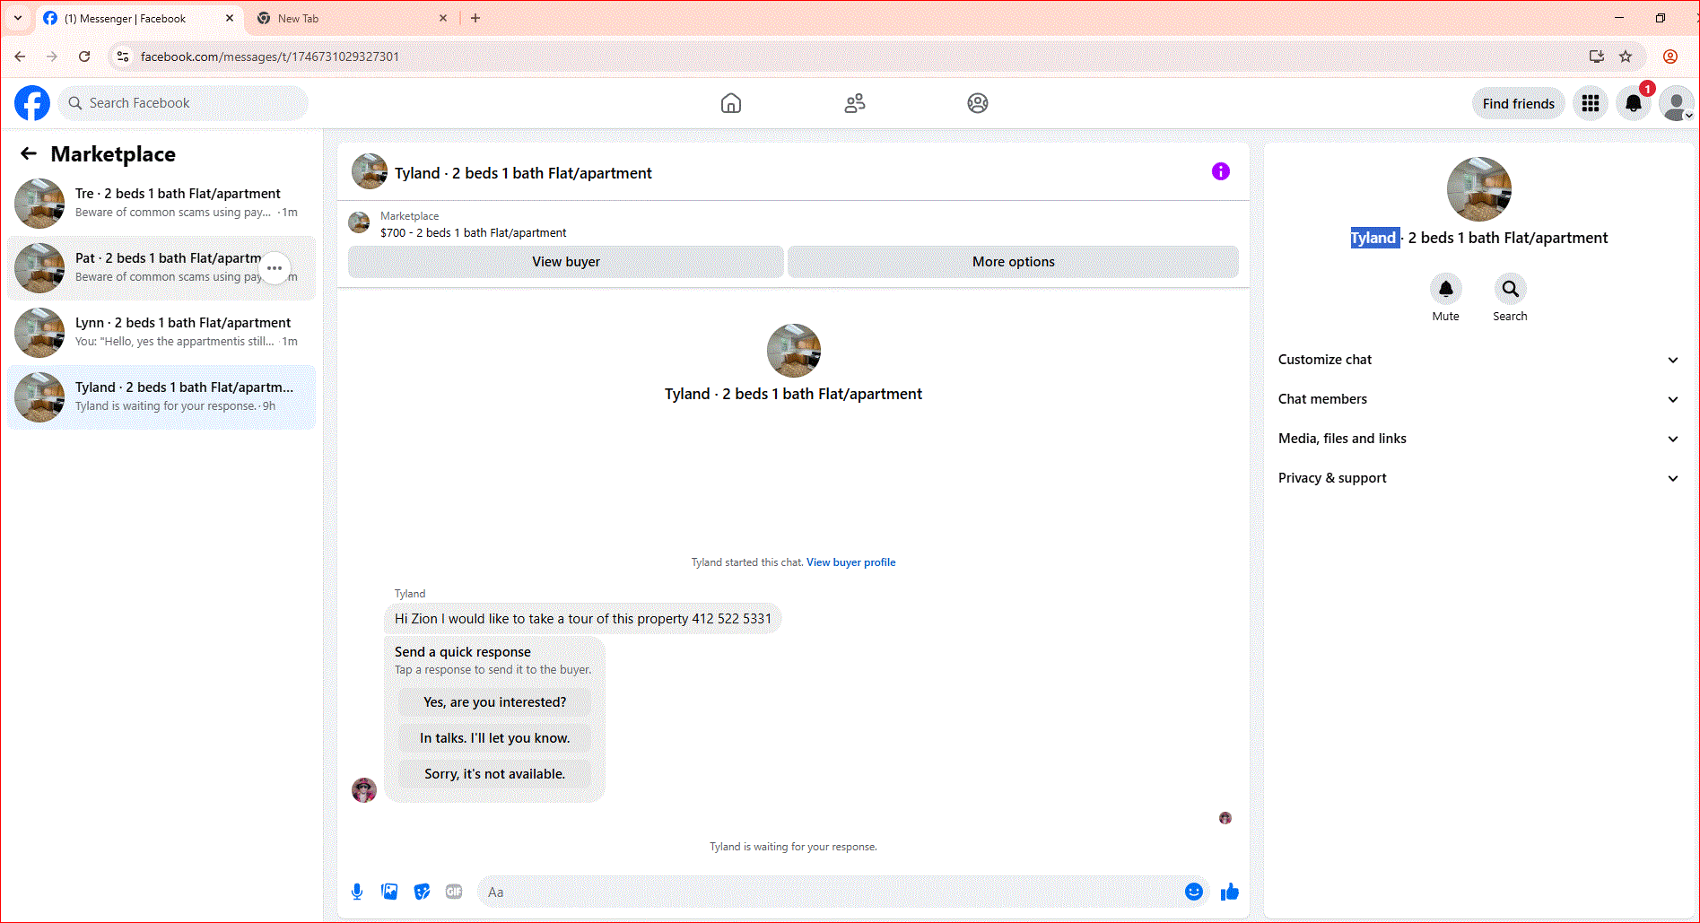The height and width of the screenshot is (923, 1700).
Task: Open the Chrome profile icon
Action: (1670, 57)
